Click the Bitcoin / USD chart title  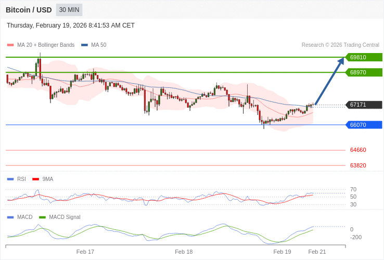click(29, 10)
